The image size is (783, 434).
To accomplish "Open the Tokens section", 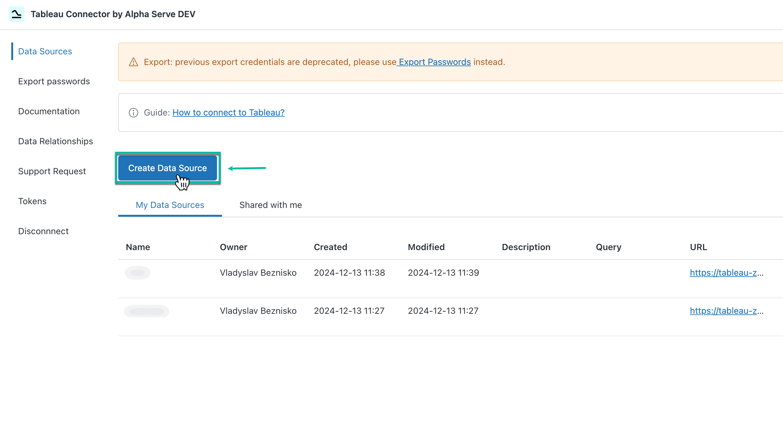I will (x=32, y=201).
